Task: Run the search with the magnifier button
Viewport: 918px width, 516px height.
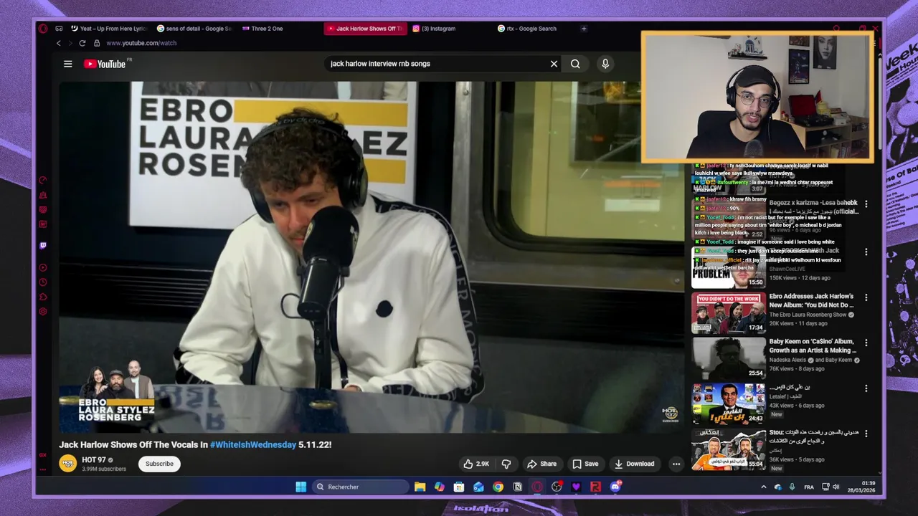Action: pos(575,64)
